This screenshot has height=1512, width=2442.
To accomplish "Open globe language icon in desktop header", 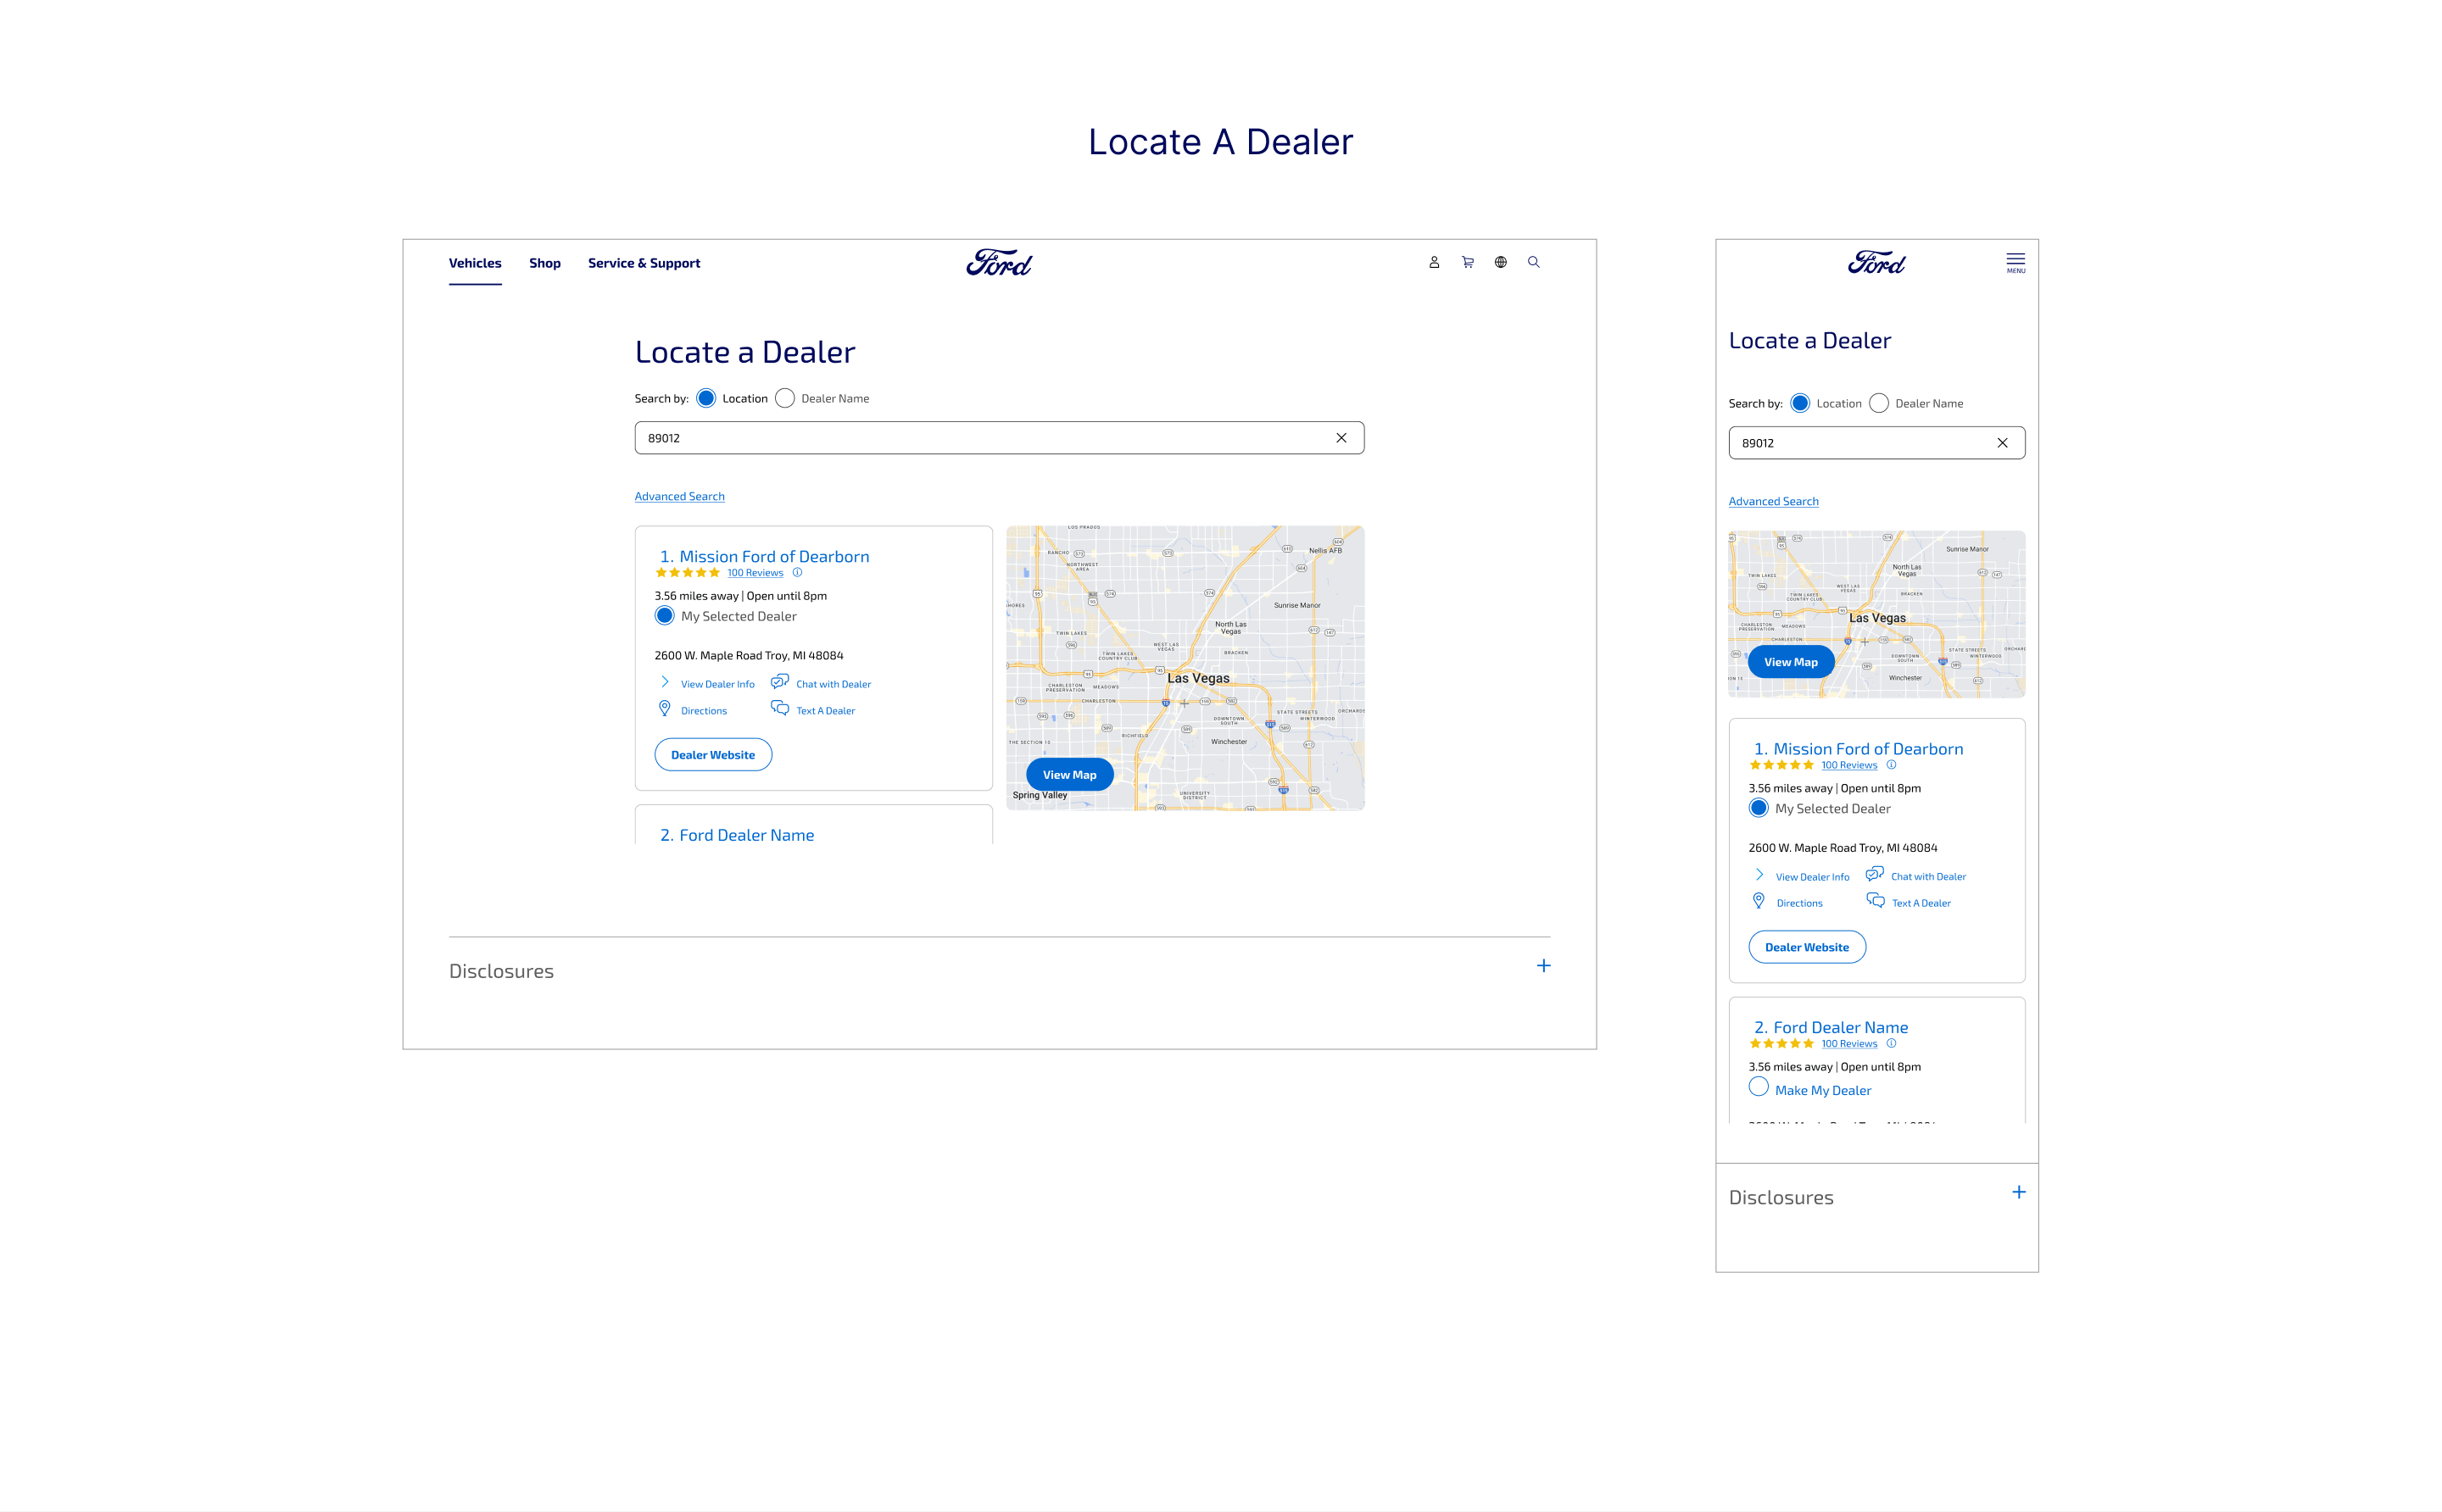I will (1500, 262).
